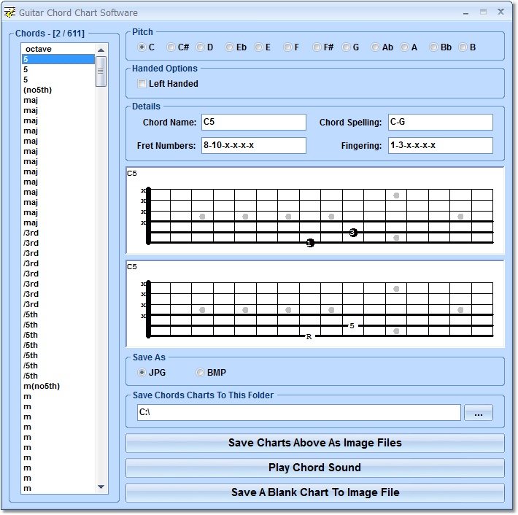518x515 pixels.
Task: Click the Fret Numbers field 8-10-x-x-x-x
Action: [254, 145]
